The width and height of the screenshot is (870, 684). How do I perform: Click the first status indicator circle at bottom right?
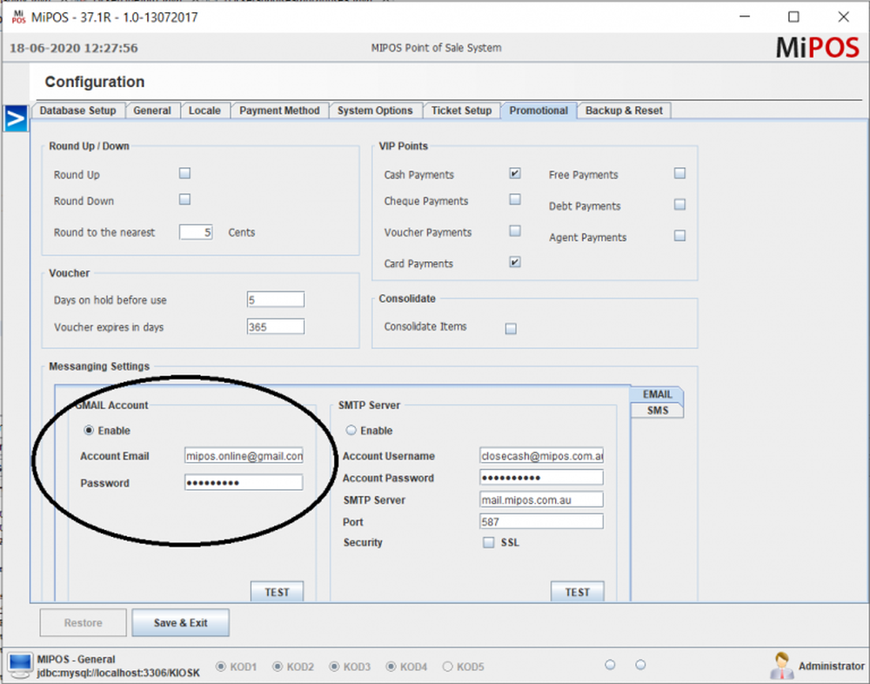tap(609, 663)
